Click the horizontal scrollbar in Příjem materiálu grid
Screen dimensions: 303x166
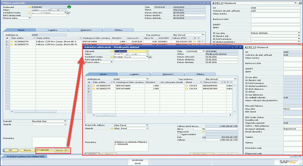(35, 111)
